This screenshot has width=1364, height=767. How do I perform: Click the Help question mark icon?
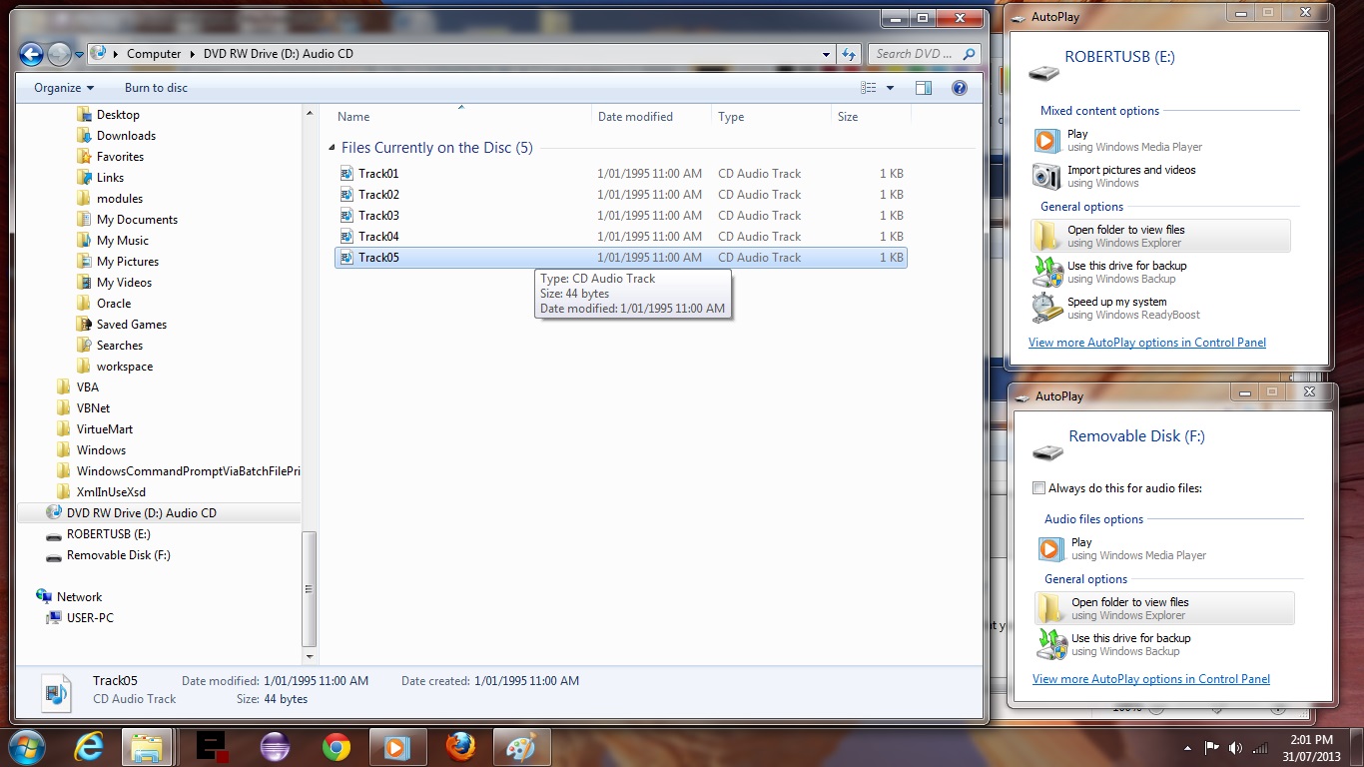[959, 88]
